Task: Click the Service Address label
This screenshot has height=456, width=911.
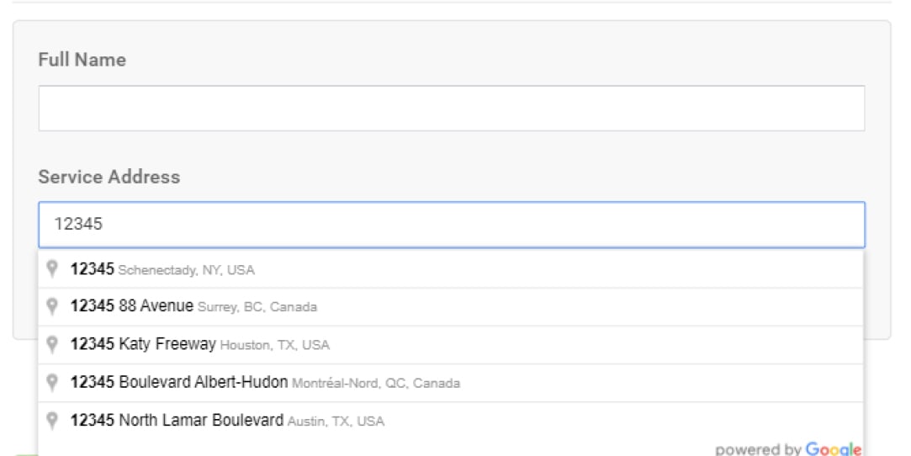Action: tap(109, 177)
